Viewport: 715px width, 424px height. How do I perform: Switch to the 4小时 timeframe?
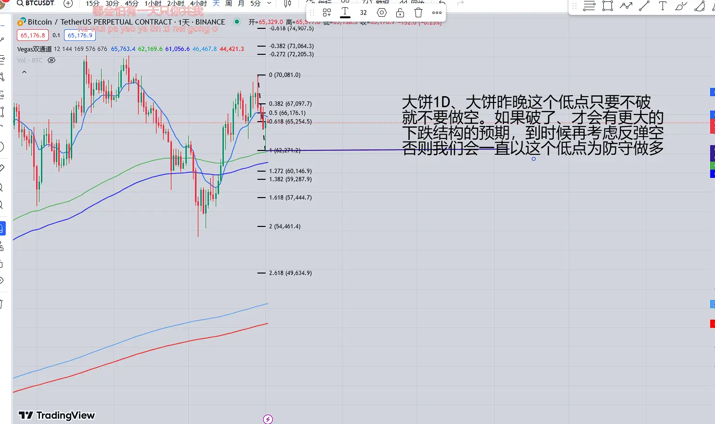click(198, 3)
